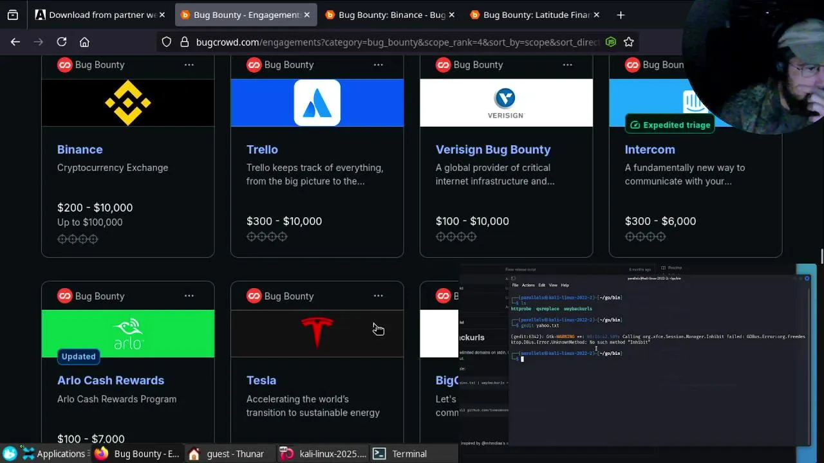This screenshot has width=824, height=463.
Task: Open the Binance program link
Action: (x=80, y=149)
